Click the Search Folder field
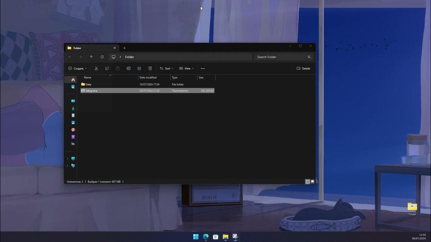This screenshot has width=431, height=242. click(x=284, y=57)
